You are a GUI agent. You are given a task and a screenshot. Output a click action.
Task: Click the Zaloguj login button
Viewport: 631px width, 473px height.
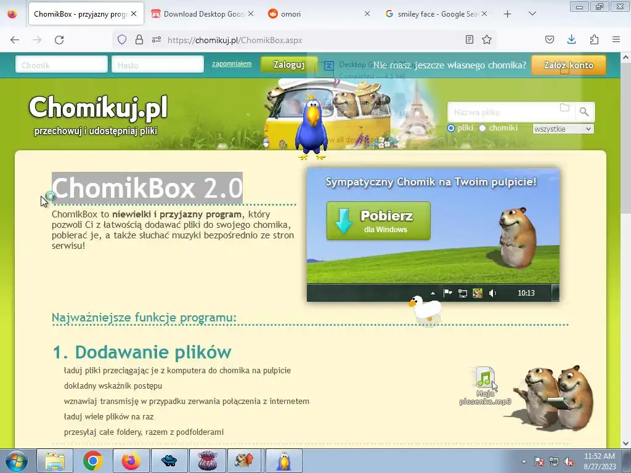pos(288,64)
